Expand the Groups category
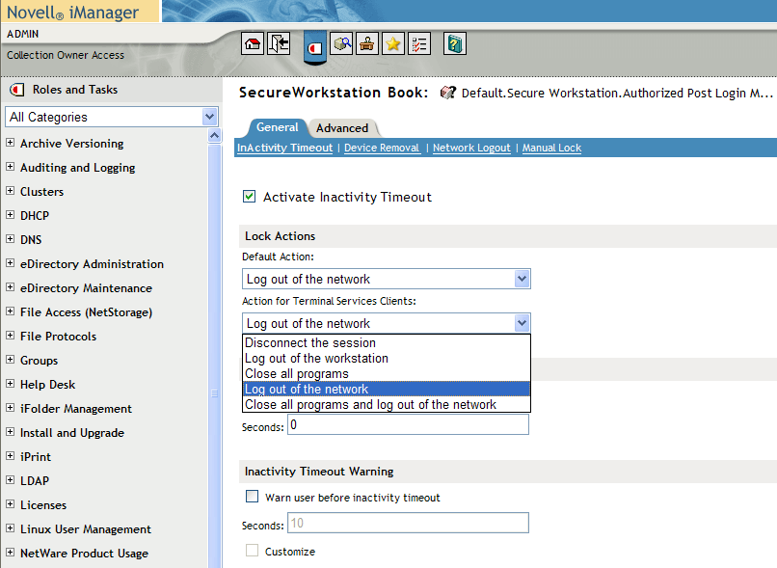This screenshot has height=568, width=777. 11,360
